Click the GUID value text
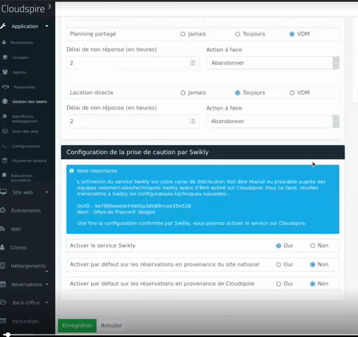358x337 pixels. click(143, 206)
